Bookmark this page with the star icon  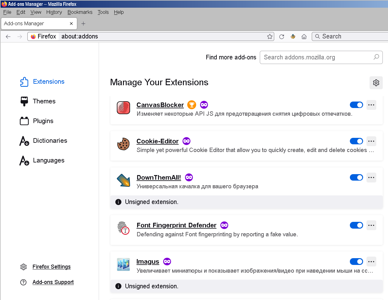270,37
